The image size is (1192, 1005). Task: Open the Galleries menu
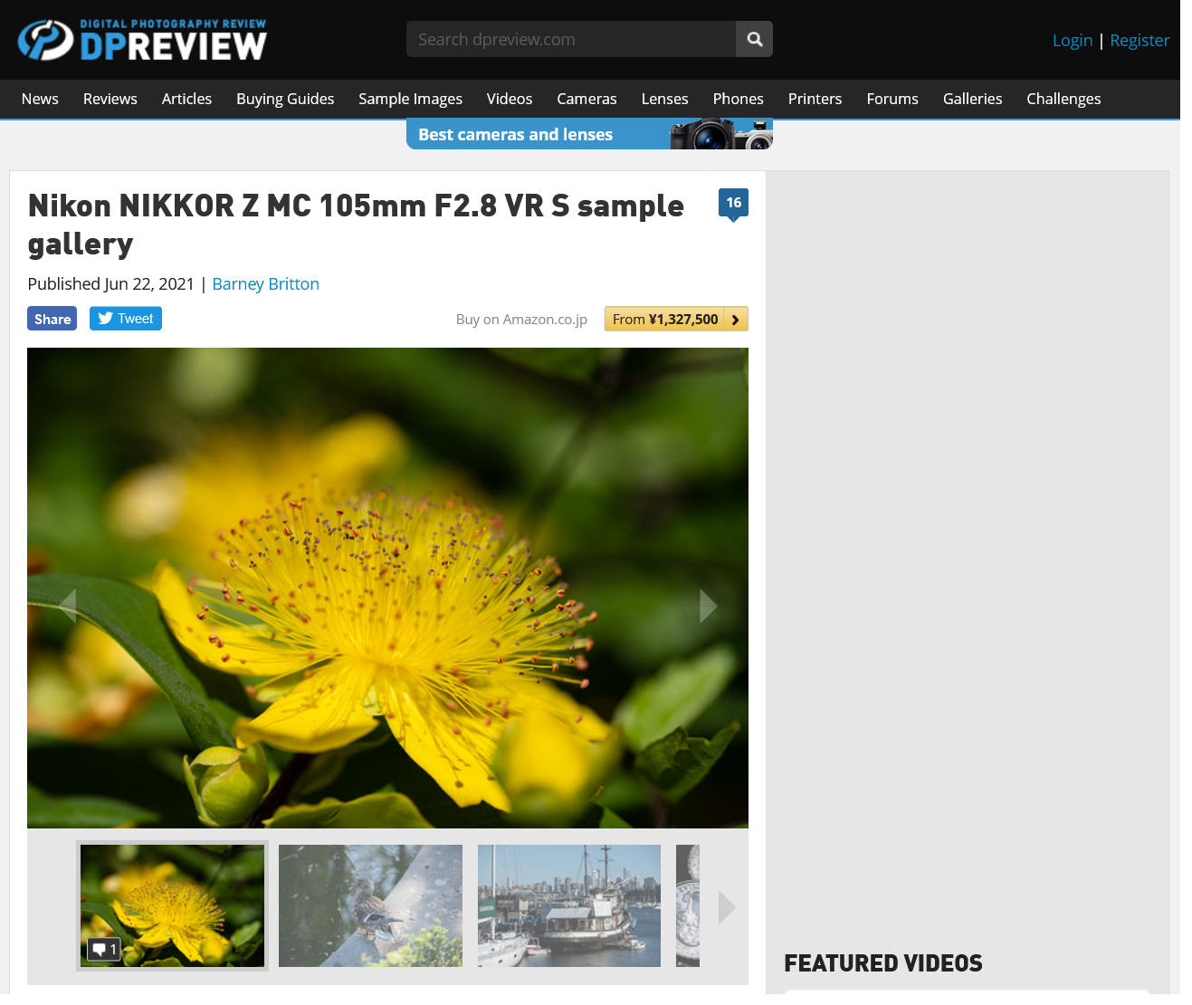[x=972, y=99]
